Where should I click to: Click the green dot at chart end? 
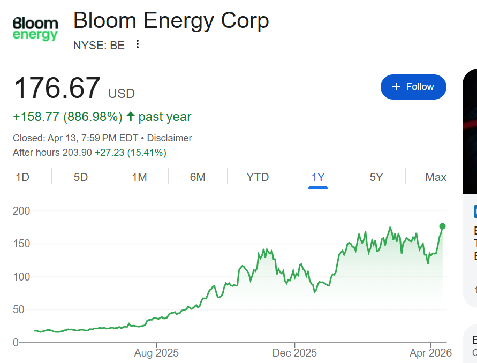click(442, 226)
